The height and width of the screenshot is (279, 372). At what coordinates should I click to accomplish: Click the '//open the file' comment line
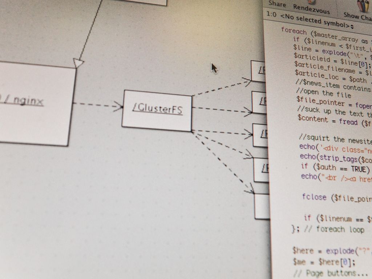click(323, 93)
